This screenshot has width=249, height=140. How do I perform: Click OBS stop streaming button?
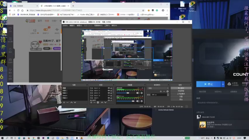pos(181,88)
